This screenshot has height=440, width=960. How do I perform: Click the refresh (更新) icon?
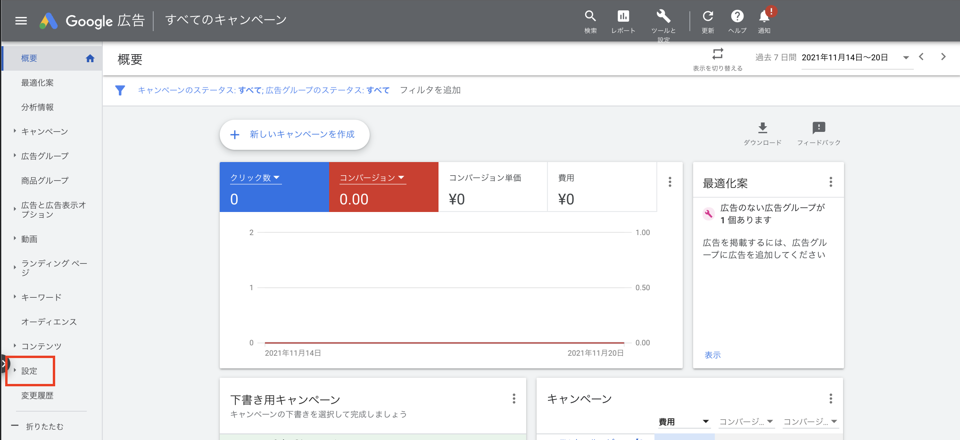tap(708, 17)
